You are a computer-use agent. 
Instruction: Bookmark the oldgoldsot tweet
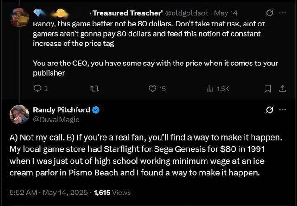(x=267, y=89)
